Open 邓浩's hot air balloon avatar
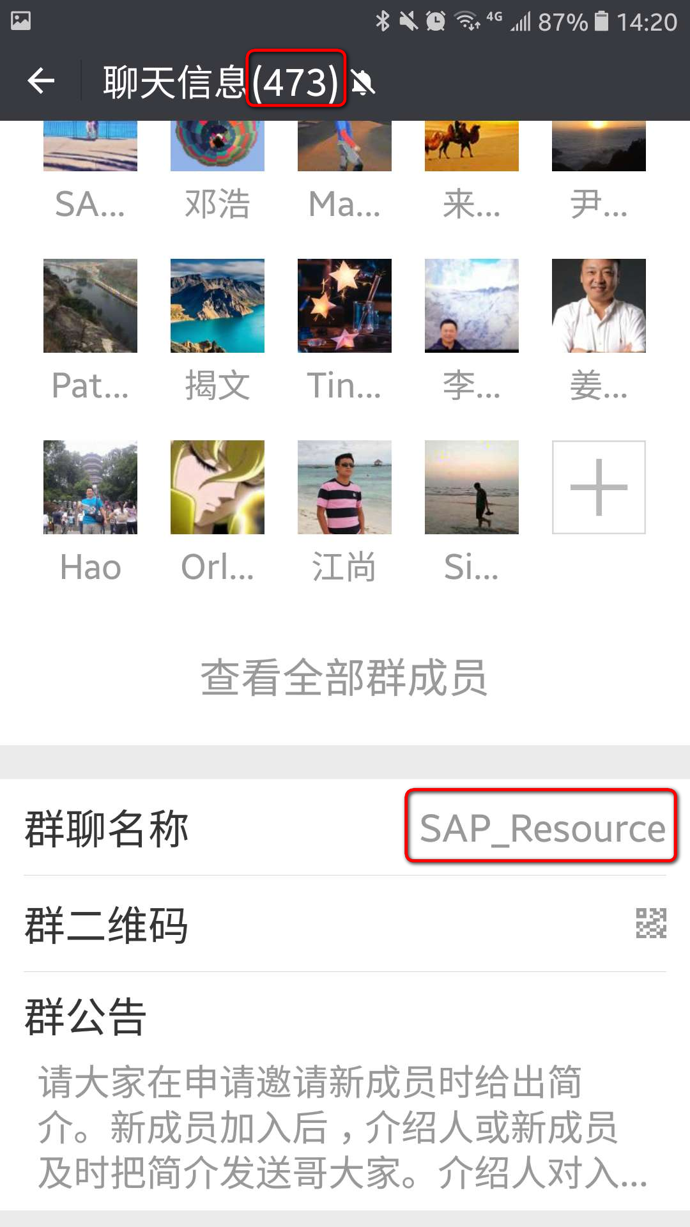This screenshot has width=690, height=1227. click(217, 146)
